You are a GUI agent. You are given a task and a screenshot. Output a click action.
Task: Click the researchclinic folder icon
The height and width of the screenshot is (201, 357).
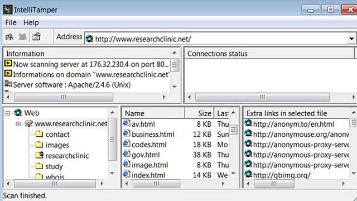click(x=40, y=155)
